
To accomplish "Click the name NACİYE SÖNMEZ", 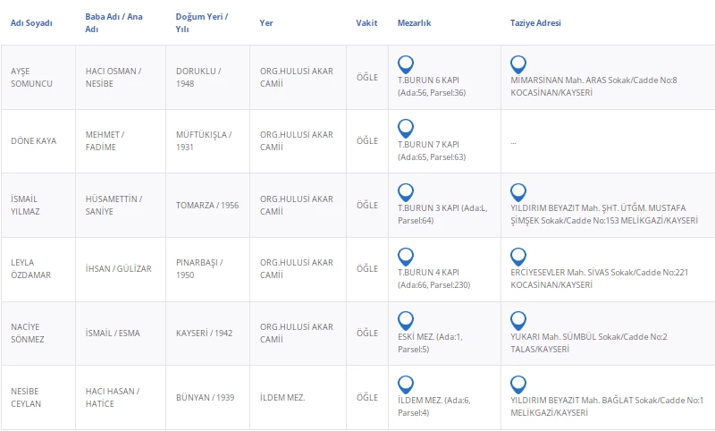I will [28, 333].
